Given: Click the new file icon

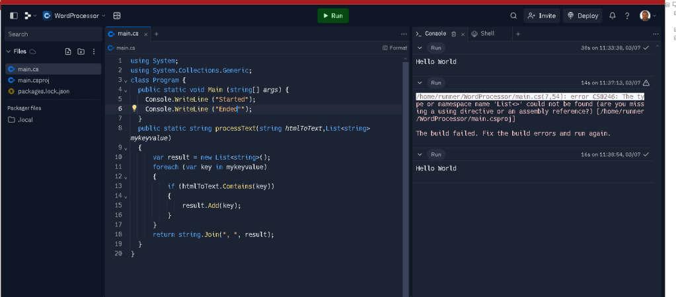Looking at the screenshot, I should (67, 51).
